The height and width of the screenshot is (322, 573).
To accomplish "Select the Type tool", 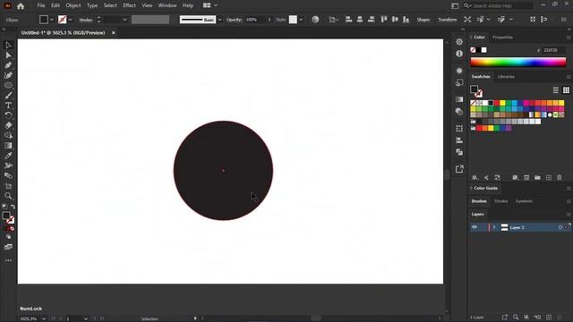I will pyautogui.click(x=8, y=106).
